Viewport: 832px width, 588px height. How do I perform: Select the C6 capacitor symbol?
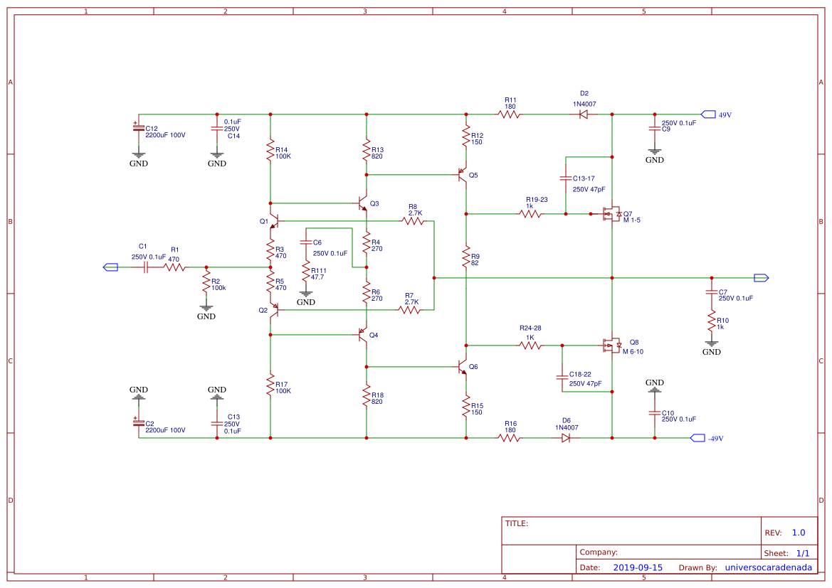[x=305, y=242]
